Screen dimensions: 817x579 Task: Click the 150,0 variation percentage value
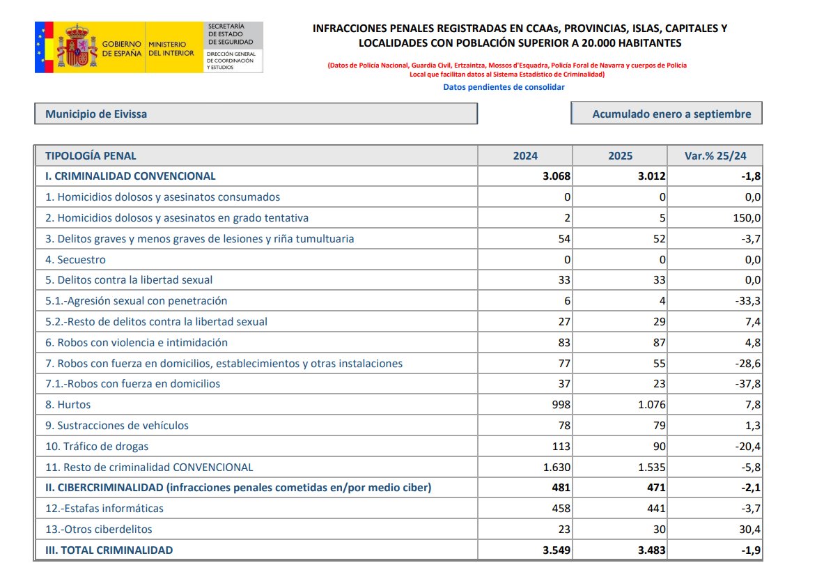746,218
